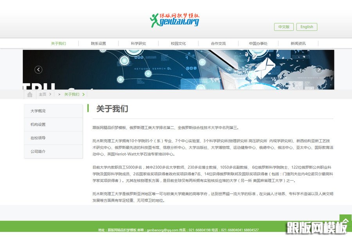The height and width of the screenshot is (237, 352).
Task: Click the carousel previous-slide arrow on the banner
Action: point(38,70)
